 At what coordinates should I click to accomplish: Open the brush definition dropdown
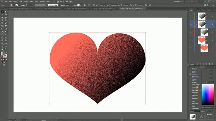59,5
